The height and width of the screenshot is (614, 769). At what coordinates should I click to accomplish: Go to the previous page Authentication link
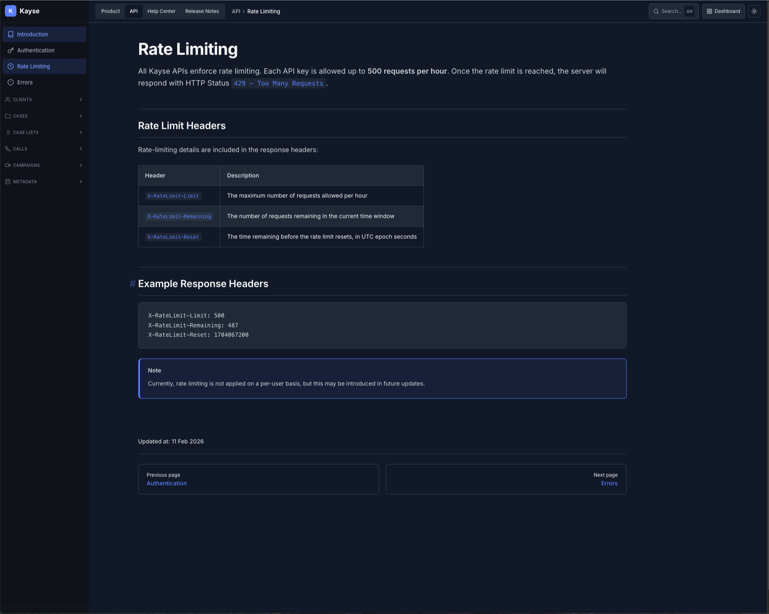click(x=167, y=483)
